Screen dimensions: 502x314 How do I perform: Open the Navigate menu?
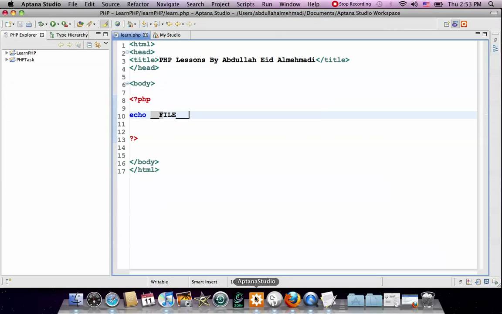pos(168,4)
